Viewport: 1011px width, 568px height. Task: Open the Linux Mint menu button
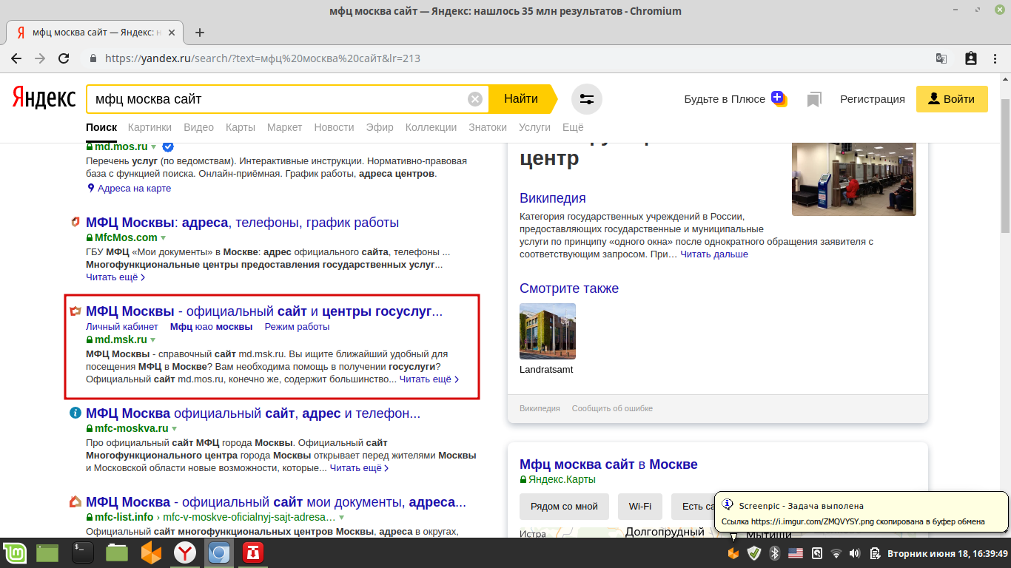point(14,552)
